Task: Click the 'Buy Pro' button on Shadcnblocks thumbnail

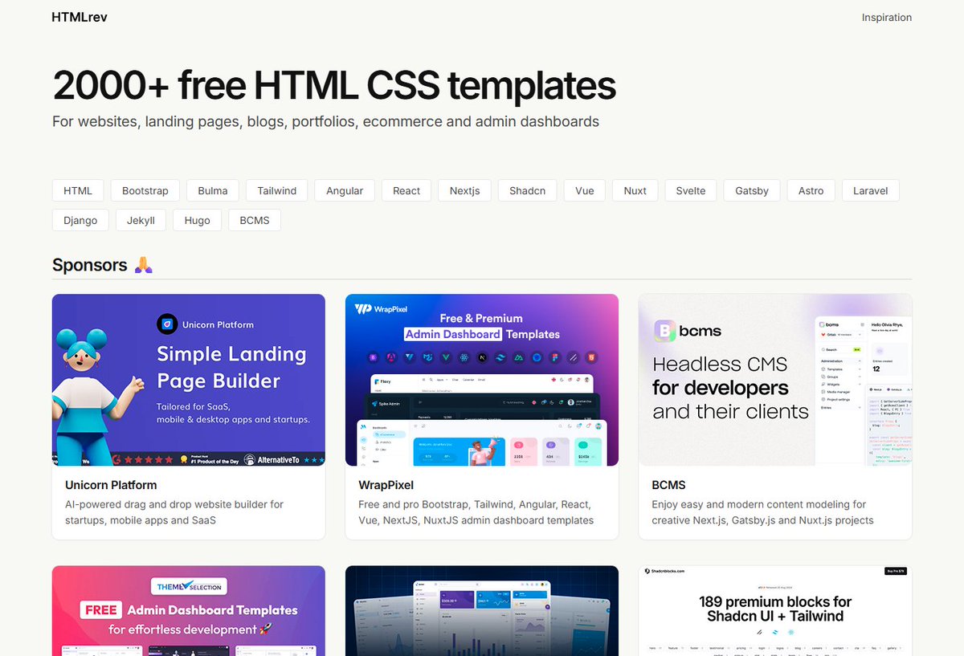Action: click(x=895, y=572)
